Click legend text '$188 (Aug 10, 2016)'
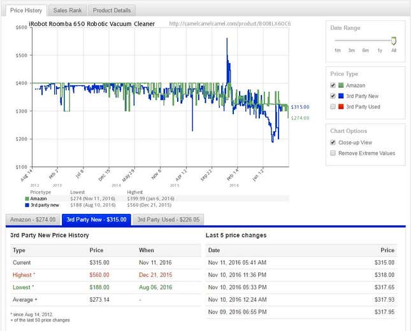 pos(93,205)
